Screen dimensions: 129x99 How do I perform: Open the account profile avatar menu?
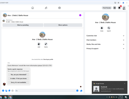124,8
